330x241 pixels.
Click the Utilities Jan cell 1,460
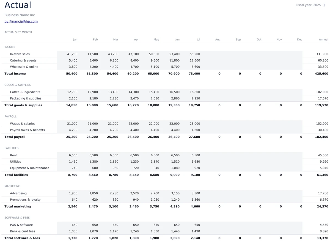(x=68, y=162)
